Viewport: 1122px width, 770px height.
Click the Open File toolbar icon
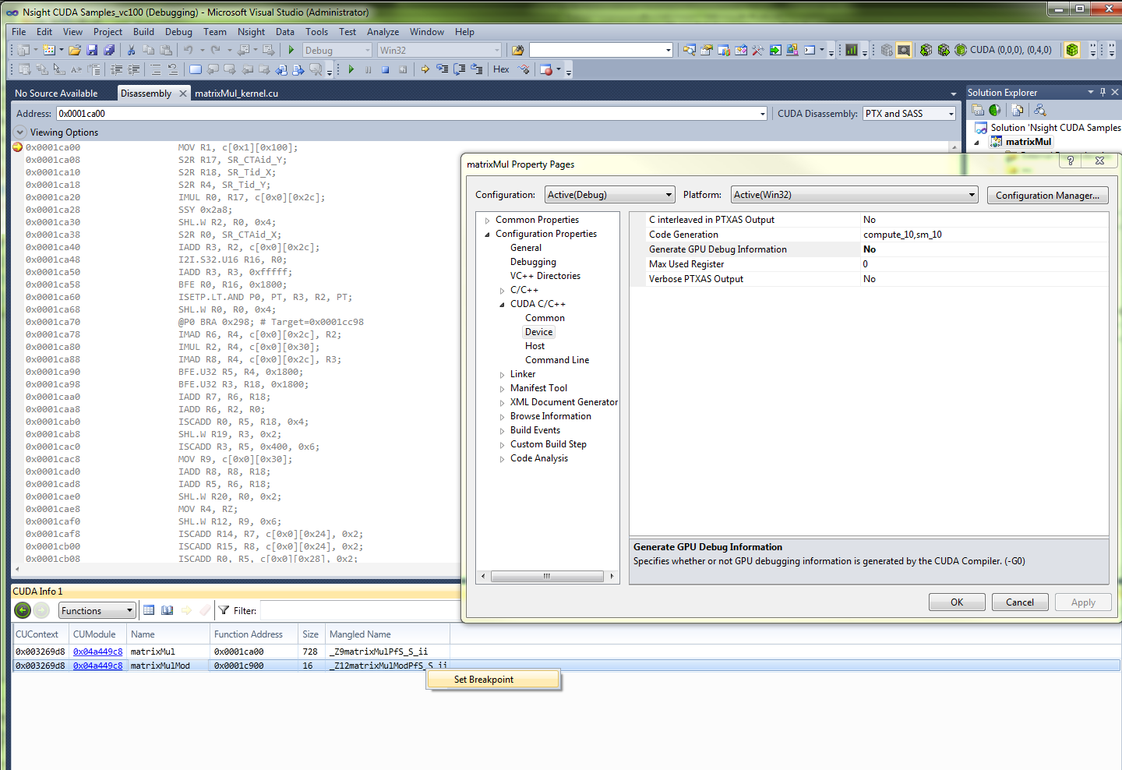pos(75,50)
